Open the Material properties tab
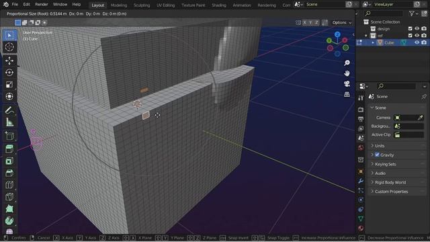This screenshot has height=242, width=430. point(361,228)
